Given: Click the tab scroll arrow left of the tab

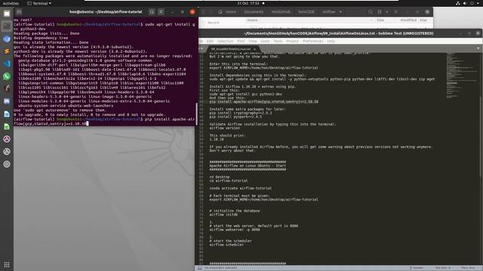Looking at the screenshot, I should point(202,48).
